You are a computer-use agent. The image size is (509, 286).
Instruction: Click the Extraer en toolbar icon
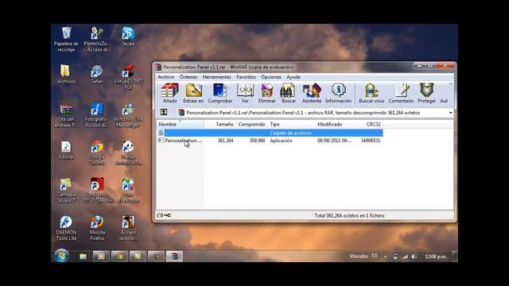tap(193, 94)
